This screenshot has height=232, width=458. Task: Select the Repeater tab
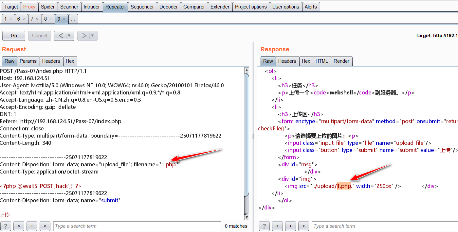(115, 7)
